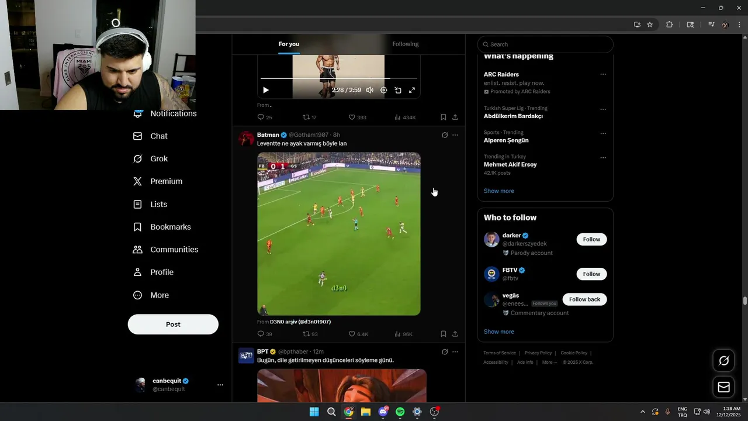Viewport: 748px width, 421px height.
Task: Open the Terms of Service link
Action: point(500,353)
